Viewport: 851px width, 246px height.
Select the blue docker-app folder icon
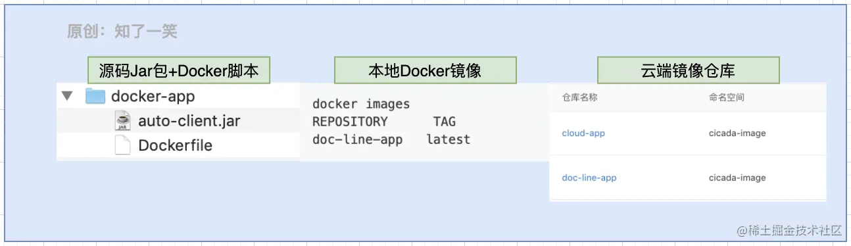click(95, 97)
